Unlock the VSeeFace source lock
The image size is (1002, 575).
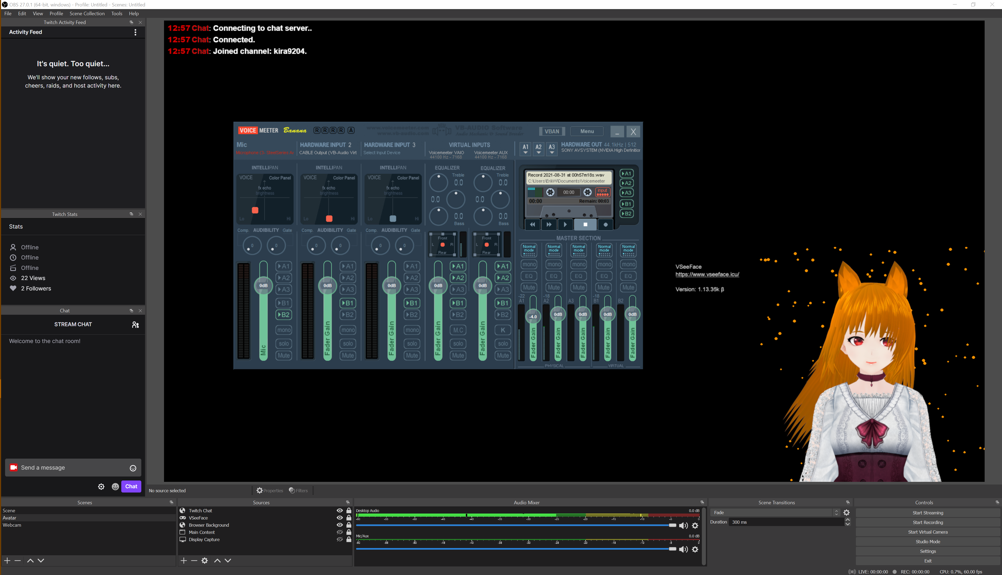[349, 518]
